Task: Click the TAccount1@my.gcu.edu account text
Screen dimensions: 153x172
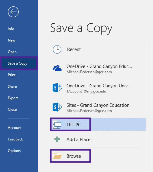Action: [x=86, y=91]
